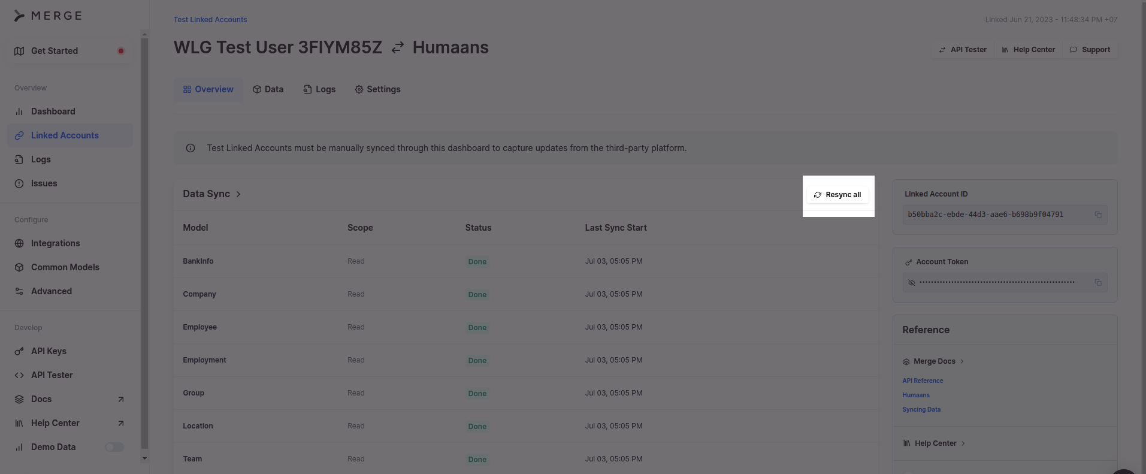
Task: Open Advanced configuration
Action: point(70,291)
